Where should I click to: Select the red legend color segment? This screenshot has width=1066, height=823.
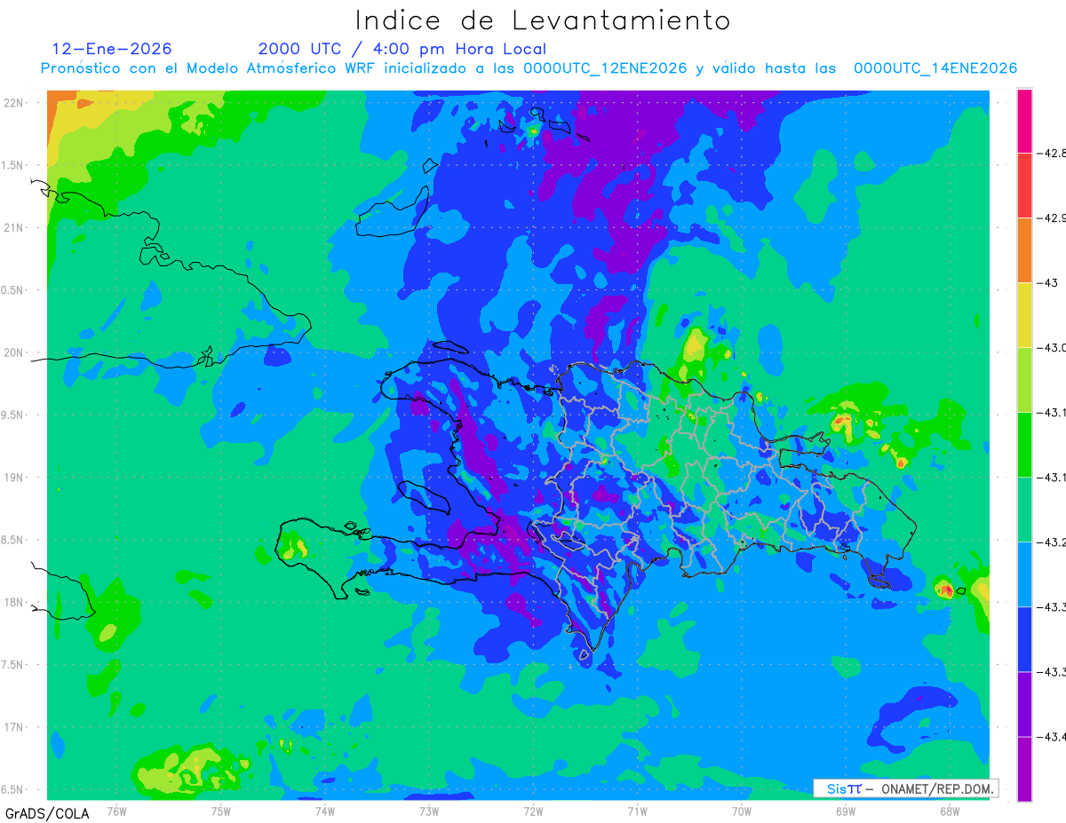[x=1024, y=186]
